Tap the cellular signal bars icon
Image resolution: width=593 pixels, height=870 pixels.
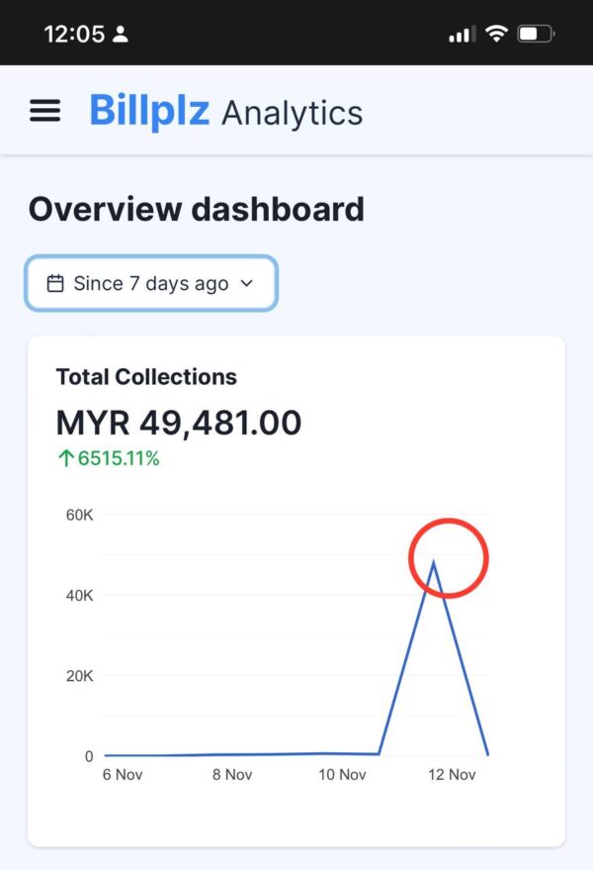point(462,35)
